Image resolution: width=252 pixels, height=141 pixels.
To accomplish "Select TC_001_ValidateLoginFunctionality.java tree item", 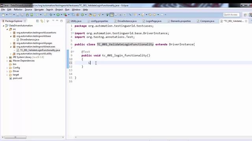I will click(40, 50).
